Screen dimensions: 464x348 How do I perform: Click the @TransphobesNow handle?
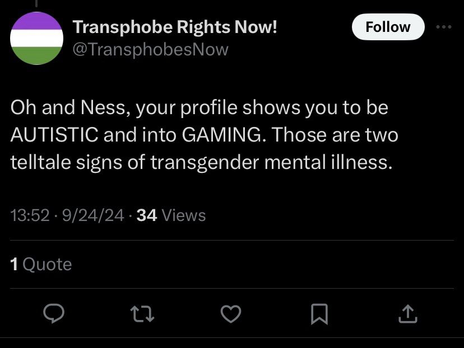[151, 49]
